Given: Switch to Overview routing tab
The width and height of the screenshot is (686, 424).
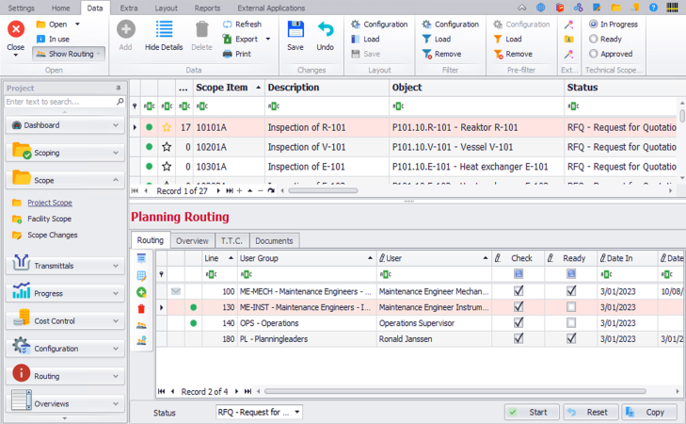Looking at the screenshot, I should [x=192, y=241].
